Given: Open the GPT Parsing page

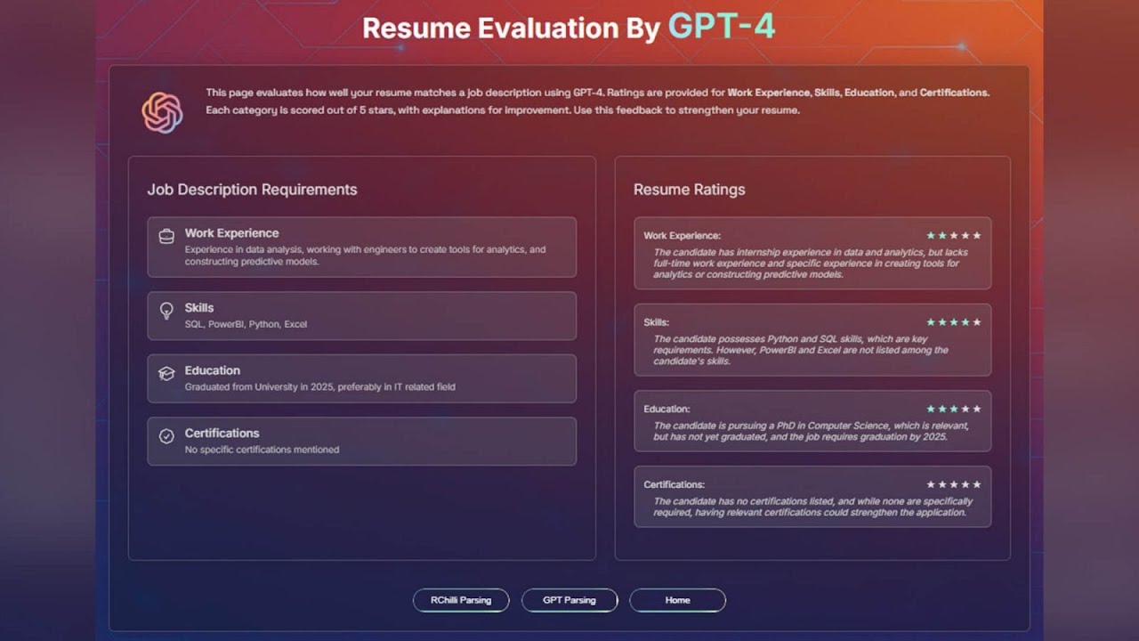Looking at the screenshot, I should point(569,600).
